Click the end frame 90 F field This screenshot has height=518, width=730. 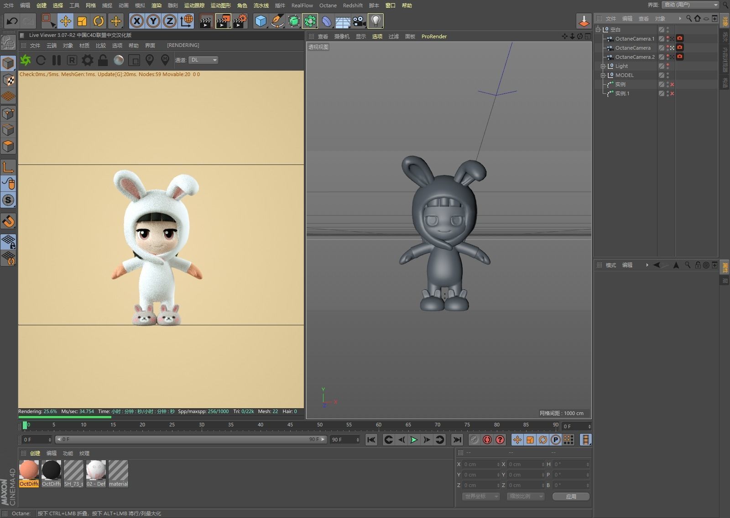(345, 440)
